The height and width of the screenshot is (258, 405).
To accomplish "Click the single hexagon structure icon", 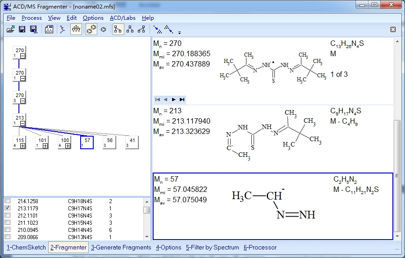I will coord(104,29).
